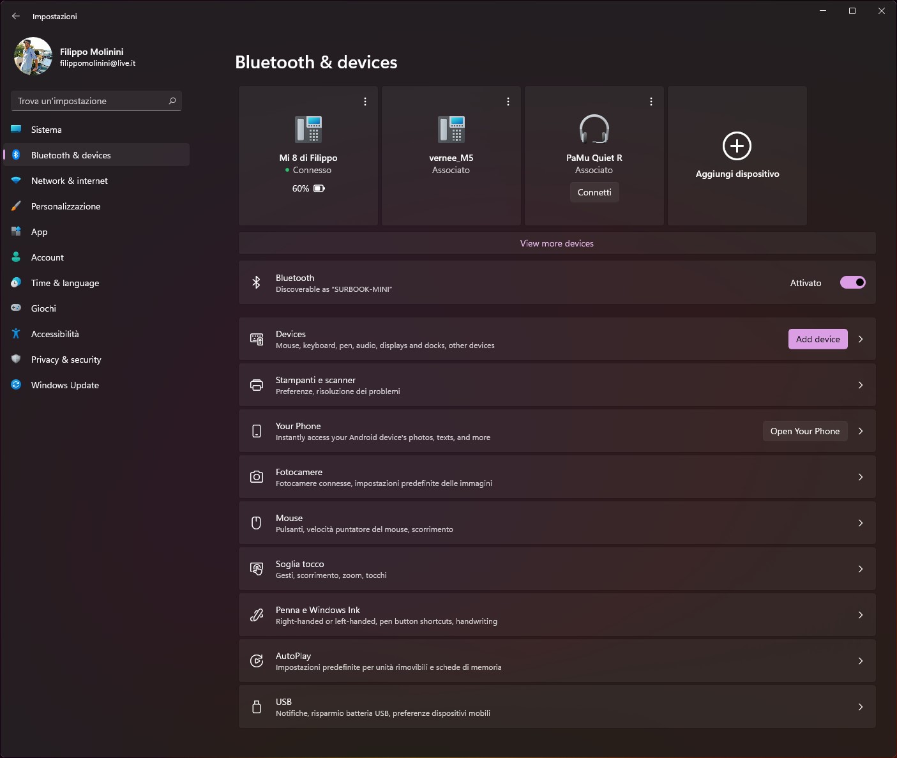Click the touch icon for Soglia tocco
Image resolution: width=897 pixels, height=758 pixels.
257,569
